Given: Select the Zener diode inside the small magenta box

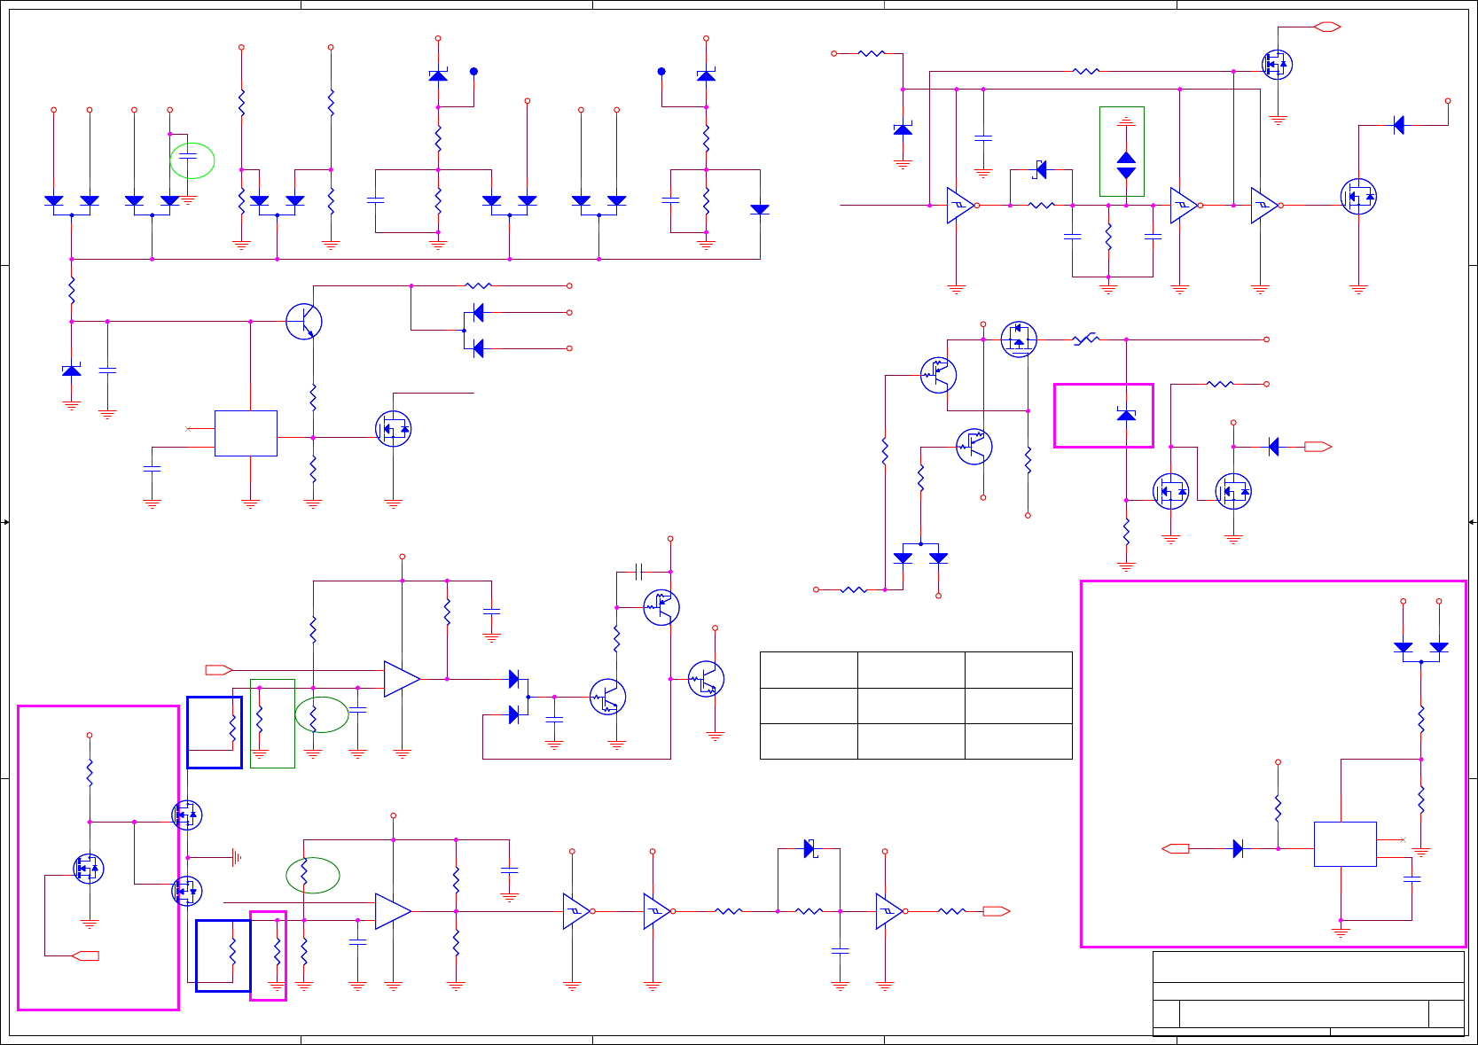Looking at the screenshot, I should [x=1126, y=414].
